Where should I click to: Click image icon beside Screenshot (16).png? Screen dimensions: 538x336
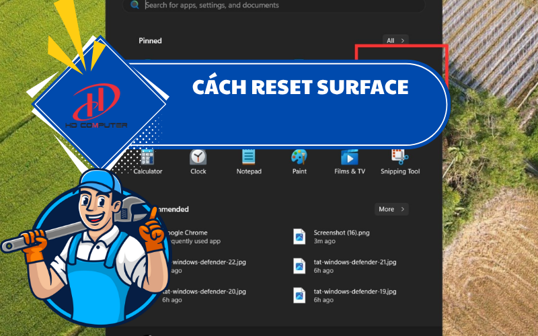(299, 237)
